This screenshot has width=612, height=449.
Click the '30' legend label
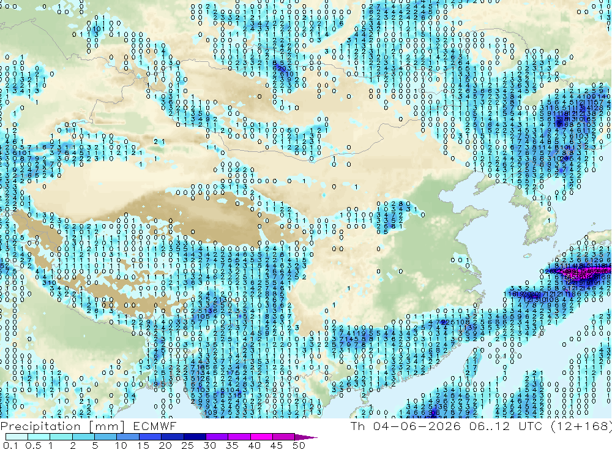point(209,445)
